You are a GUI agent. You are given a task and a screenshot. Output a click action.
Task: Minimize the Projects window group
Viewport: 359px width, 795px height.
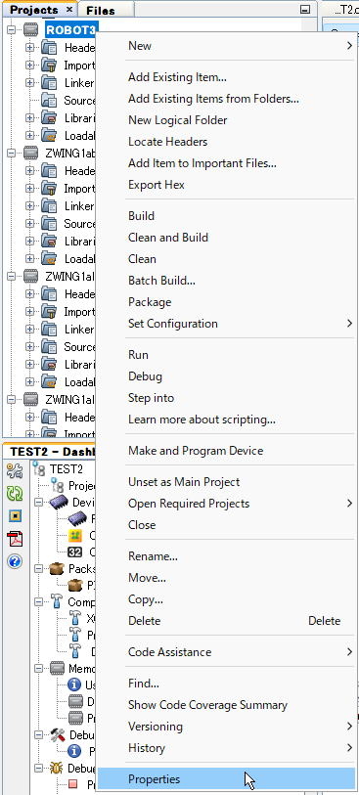(x=304, y=9)
